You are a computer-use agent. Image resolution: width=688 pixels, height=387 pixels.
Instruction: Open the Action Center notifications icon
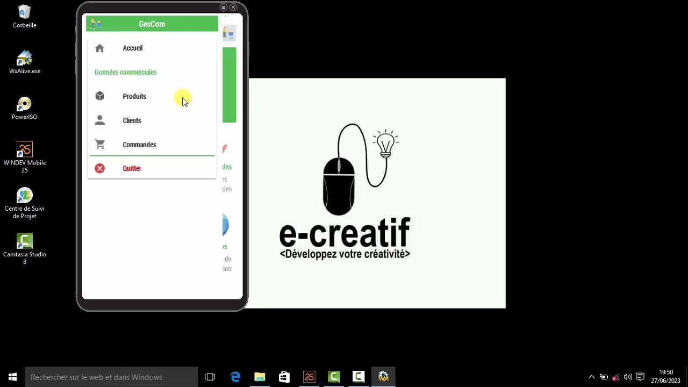(x=640, y=377)
